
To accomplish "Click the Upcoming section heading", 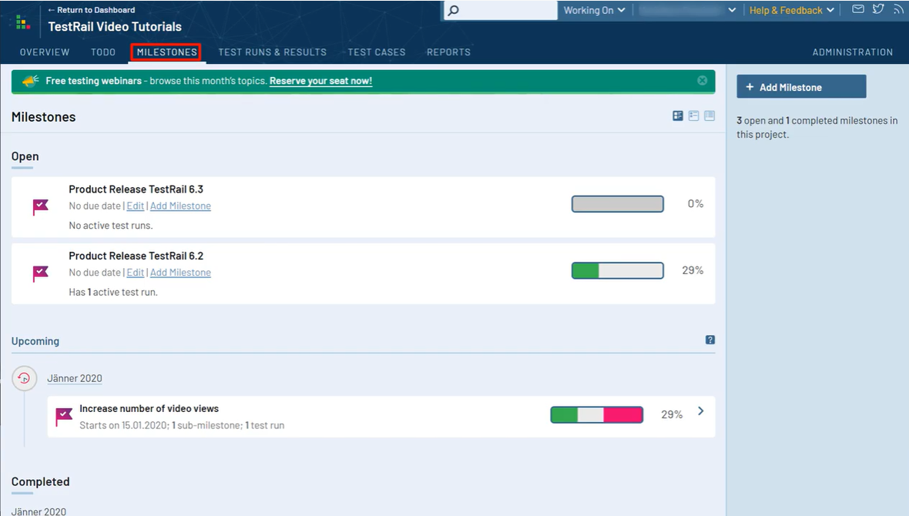I will click(35, 341).
